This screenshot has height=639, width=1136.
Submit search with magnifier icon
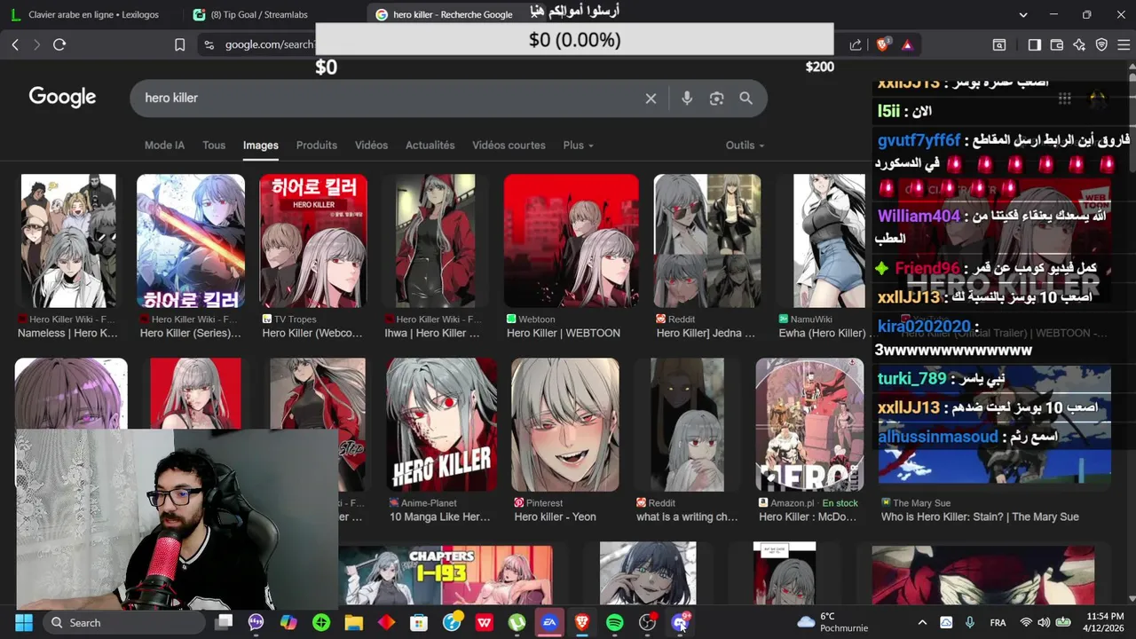(745, 99)
